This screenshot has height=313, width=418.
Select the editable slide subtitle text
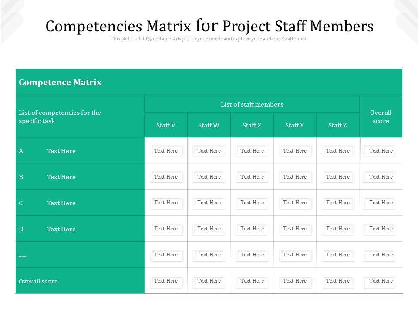[x=209, y=39]
